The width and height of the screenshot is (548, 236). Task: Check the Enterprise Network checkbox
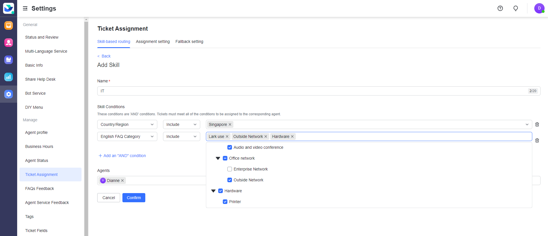(229, 169)
